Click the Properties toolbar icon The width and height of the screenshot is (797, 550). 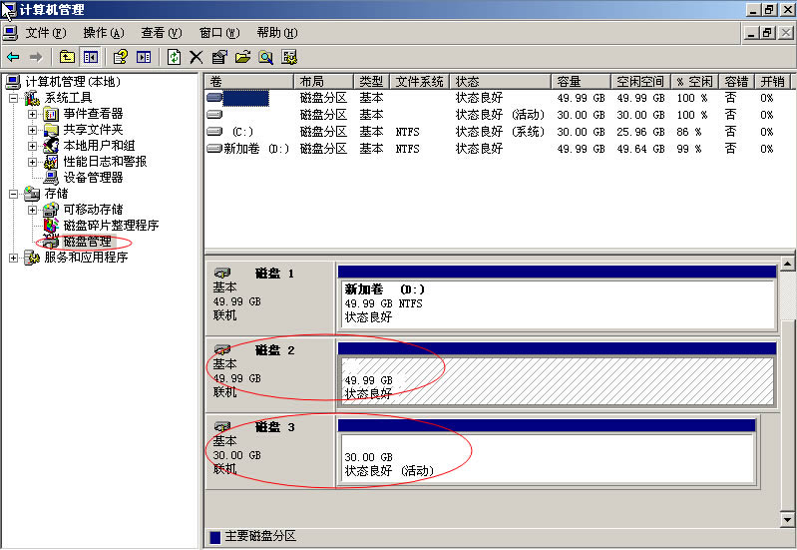click(219, 57)
